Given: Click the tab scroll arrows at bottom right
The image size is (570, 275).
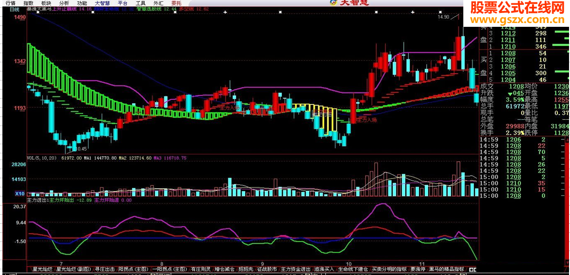Looking at the screenshot, I should coord(472,269).
